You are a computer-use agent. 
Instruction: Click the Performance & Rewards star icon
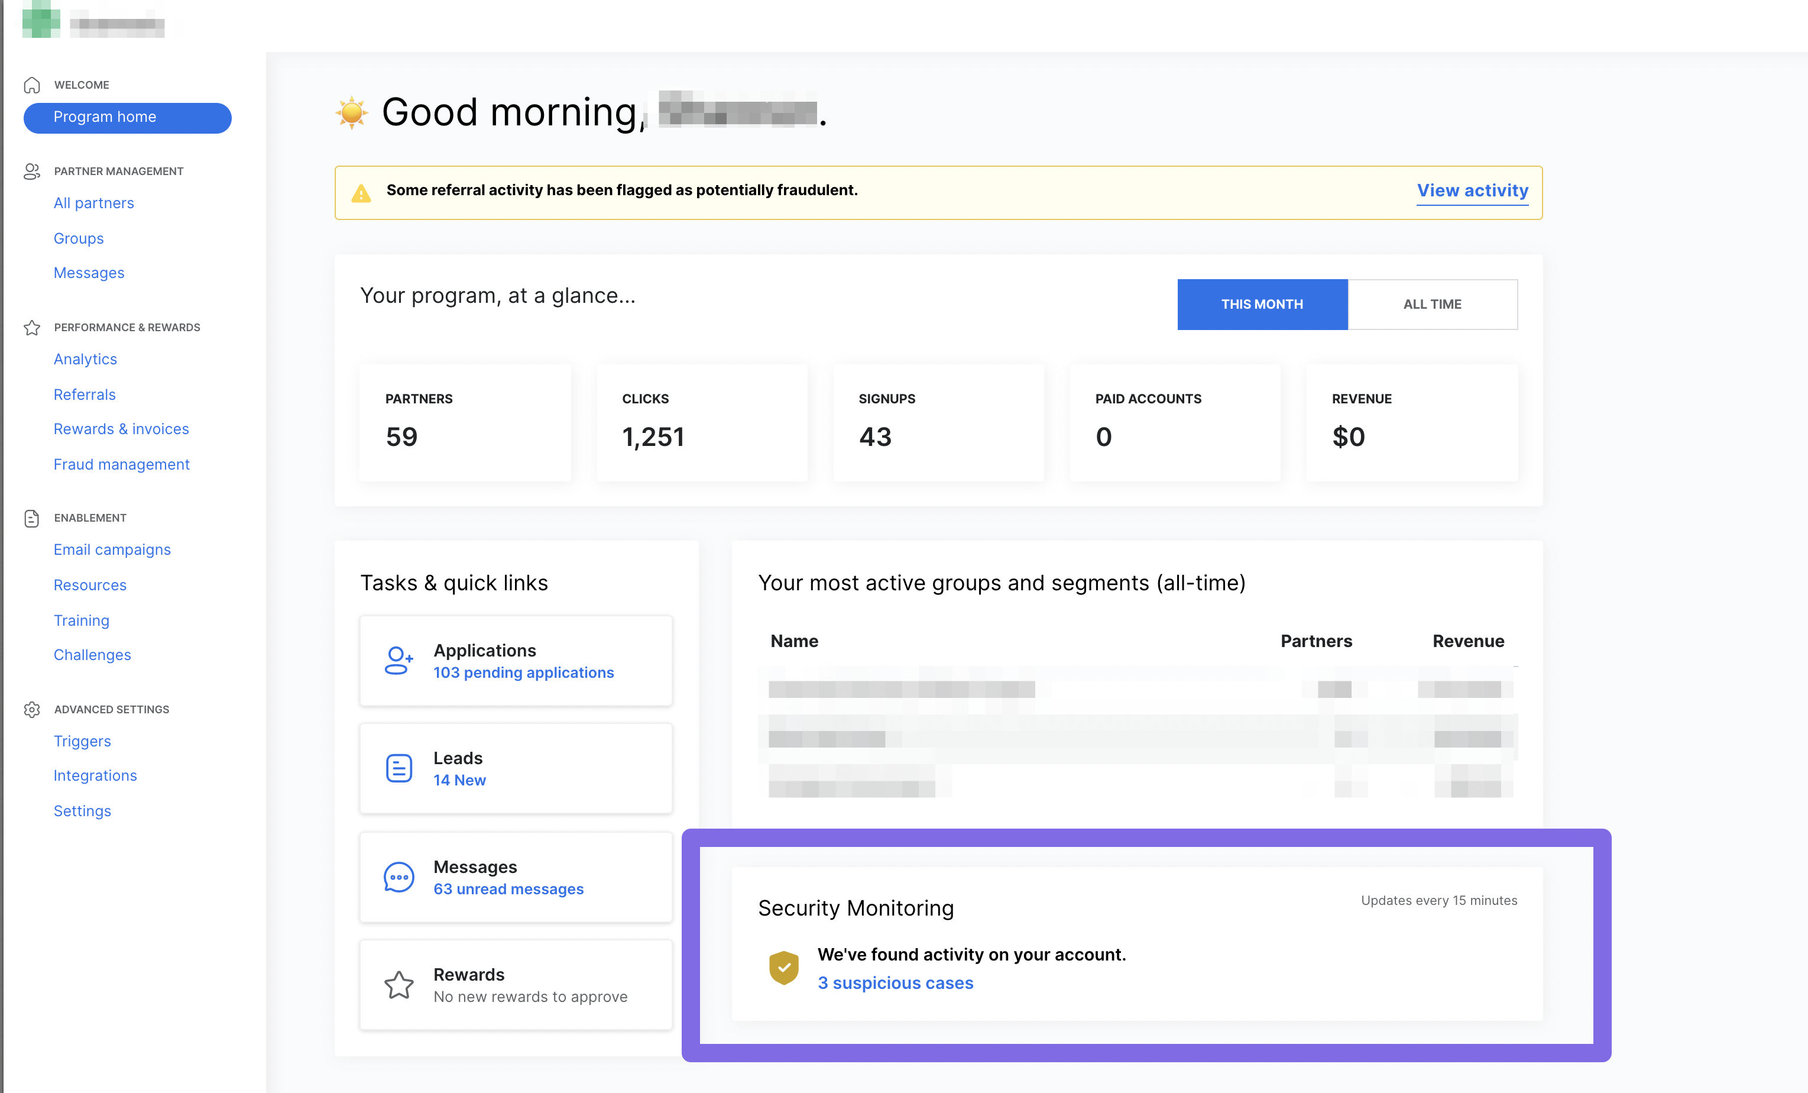pyautogui.click(x=31, y=328)
